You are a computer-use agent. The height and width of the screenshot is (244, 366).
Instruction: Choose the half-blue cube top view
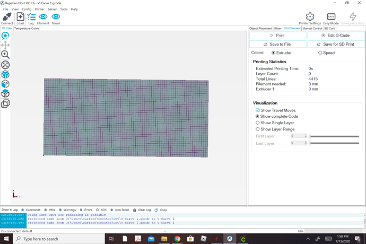[5, 94]
